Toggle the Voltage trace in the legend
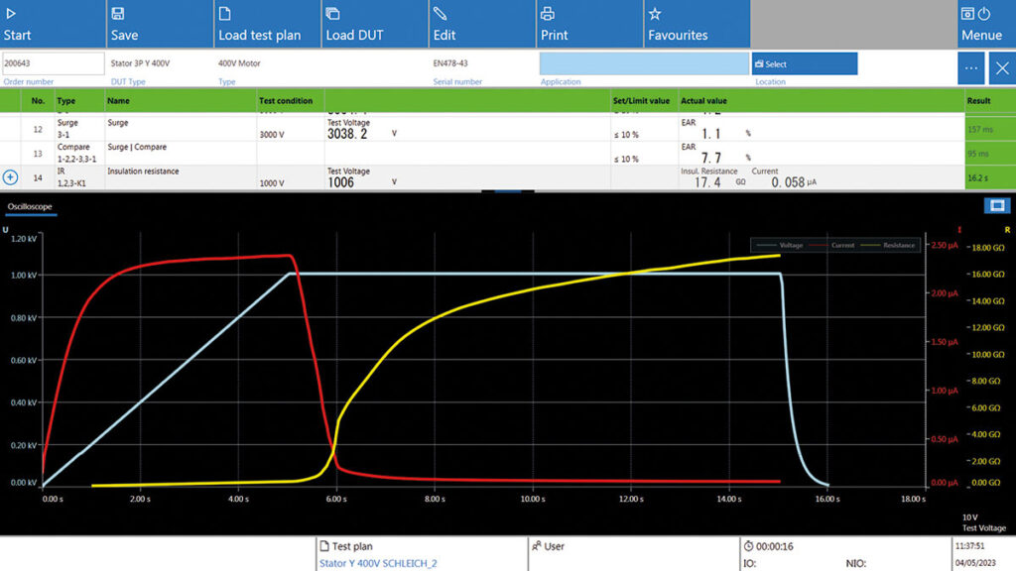This screenshot has height=571, width=1016. pos(780,245)
